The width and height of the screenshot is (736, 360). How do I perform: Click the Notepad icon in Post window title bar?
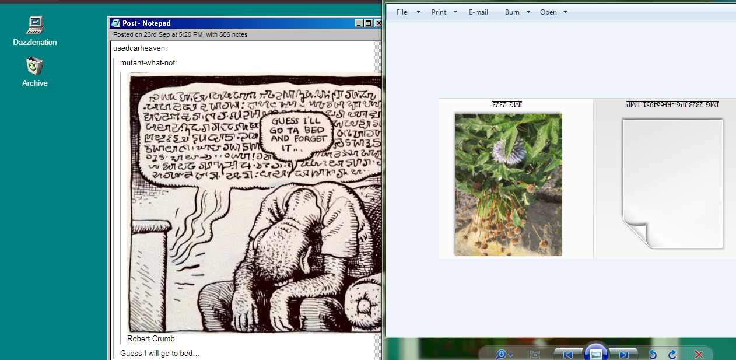pyautogui.click(x=115, y=23)
